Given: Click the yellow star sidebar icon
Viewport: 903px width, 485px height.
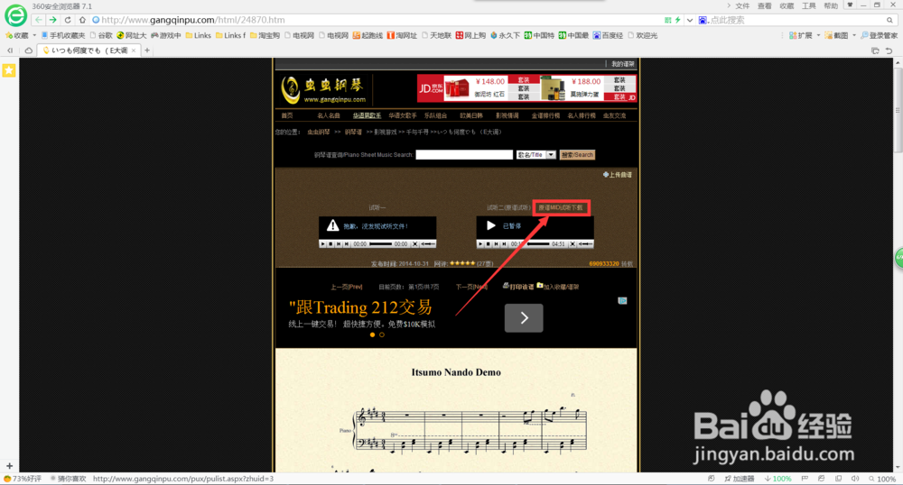Looking at the screenshot, I should [x=9, y=70].
